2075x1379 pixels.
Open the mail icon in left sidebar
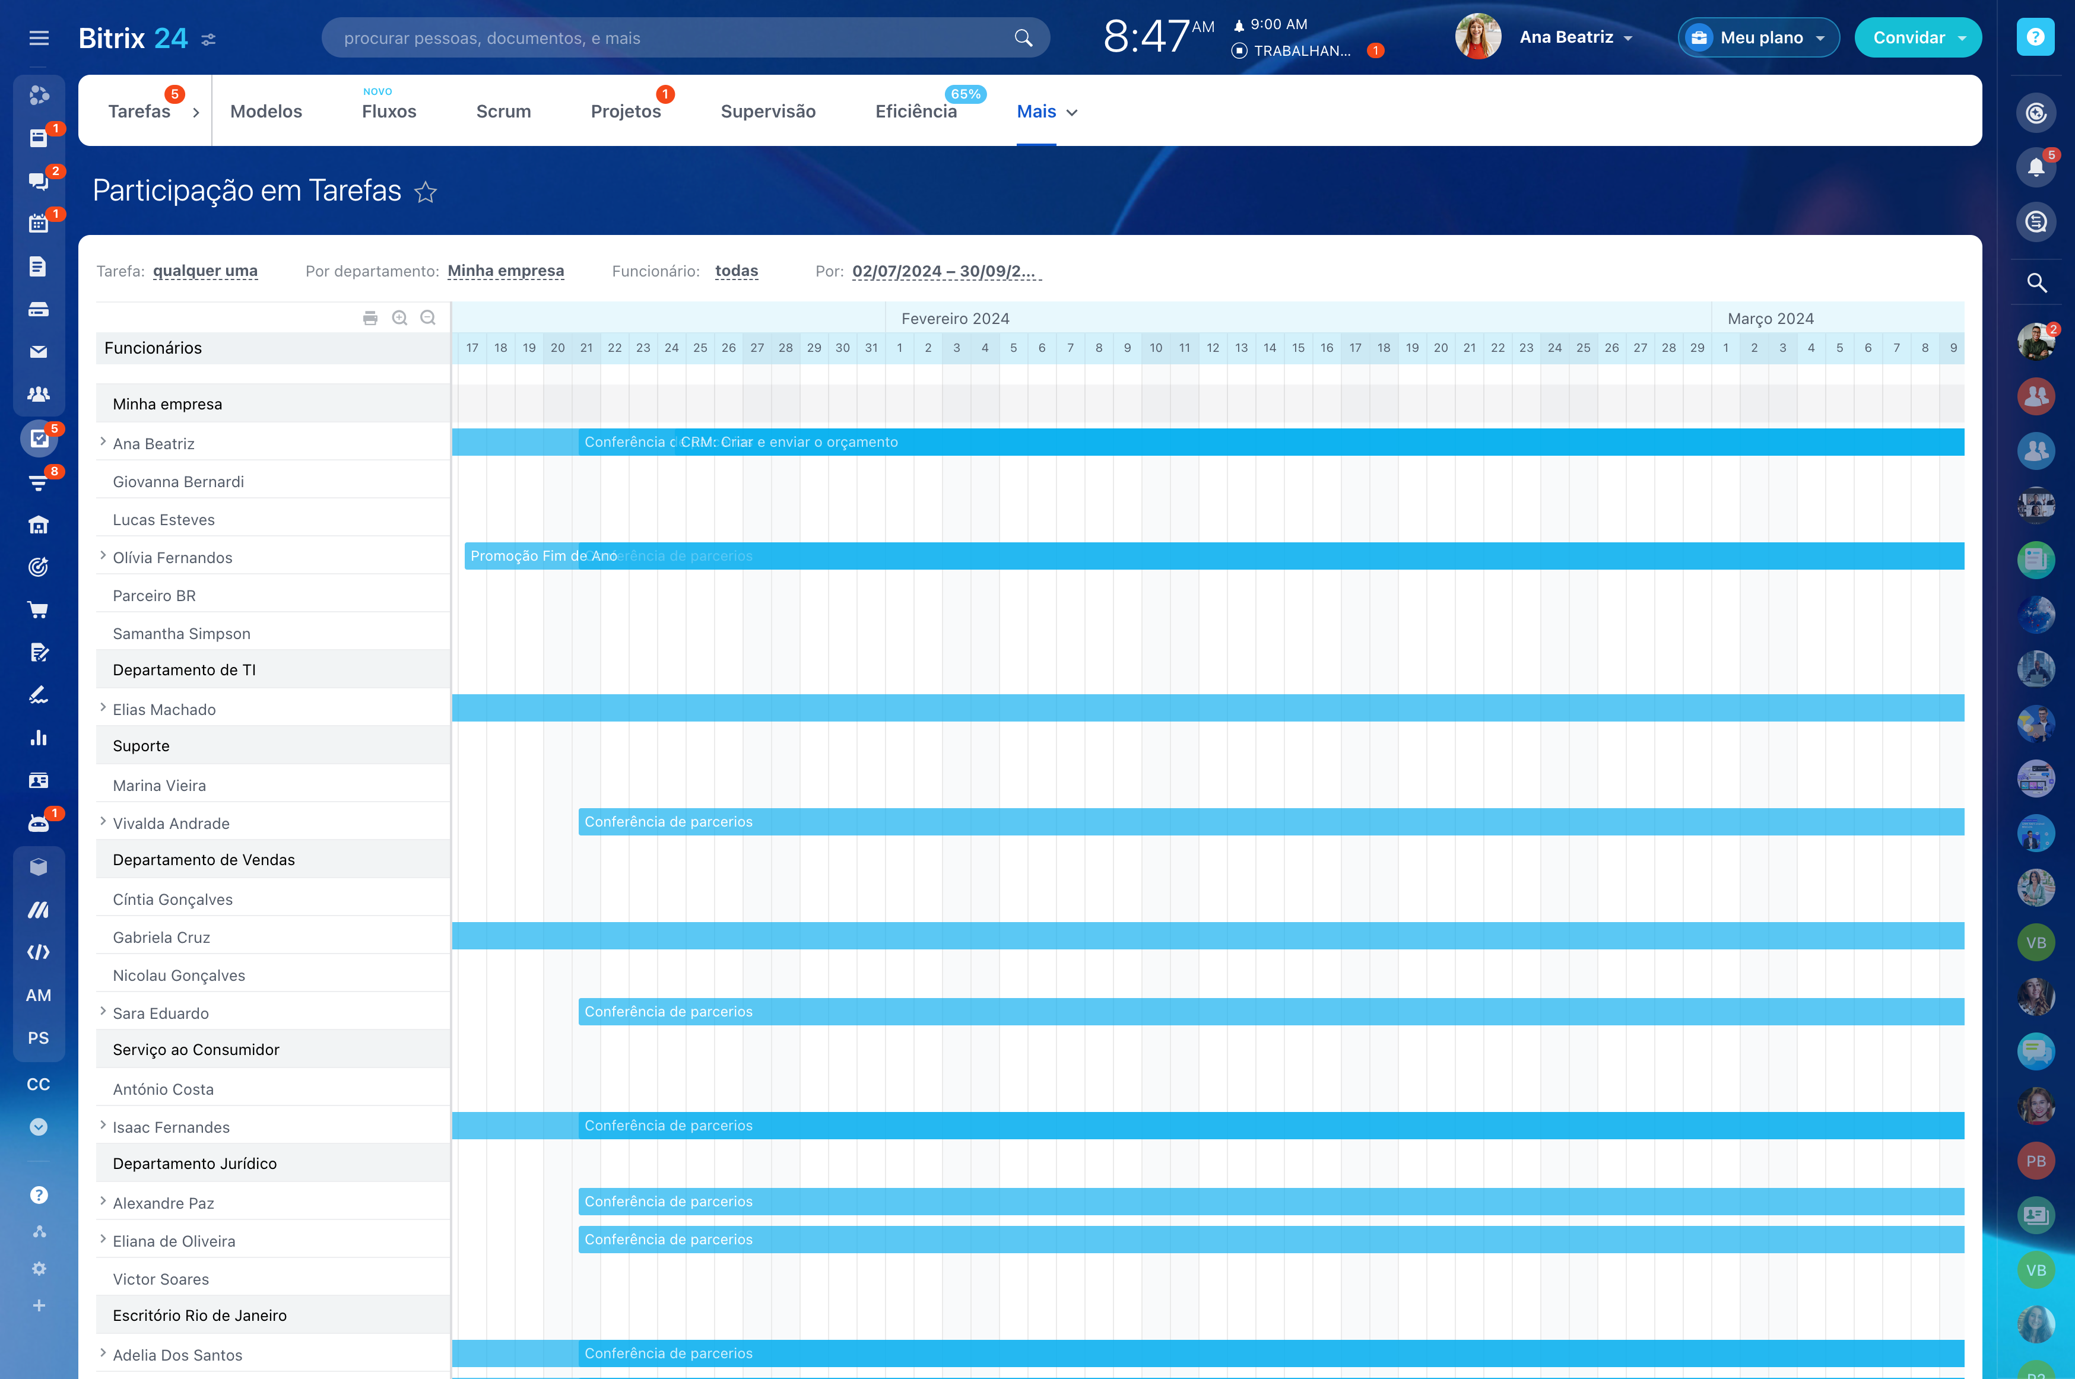pos(38,352)
